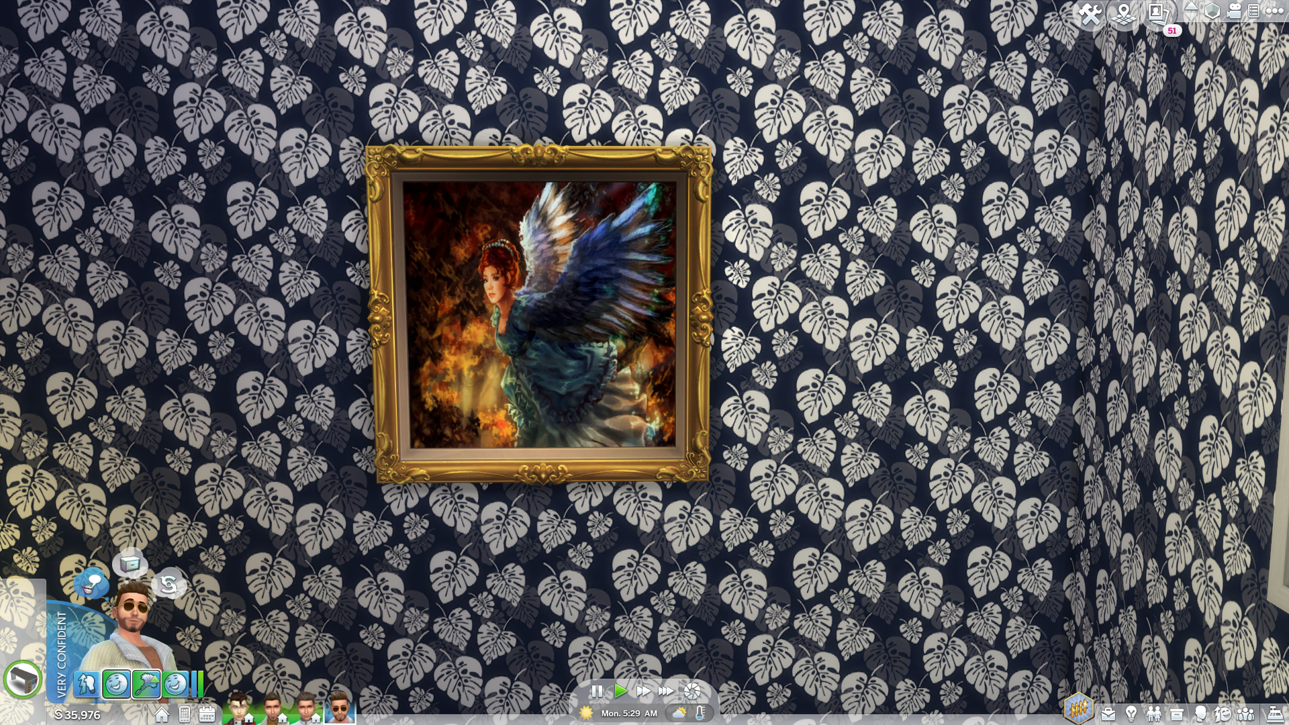
Task: Open camera controls video camera icon
Action: click(x=1234, y=11)
